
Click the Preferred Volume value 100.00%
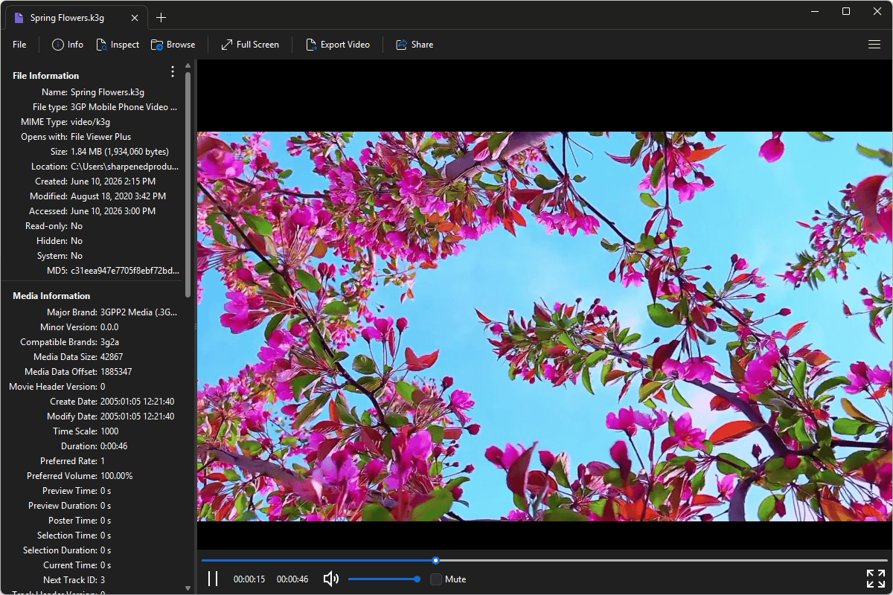pos(117,476)
